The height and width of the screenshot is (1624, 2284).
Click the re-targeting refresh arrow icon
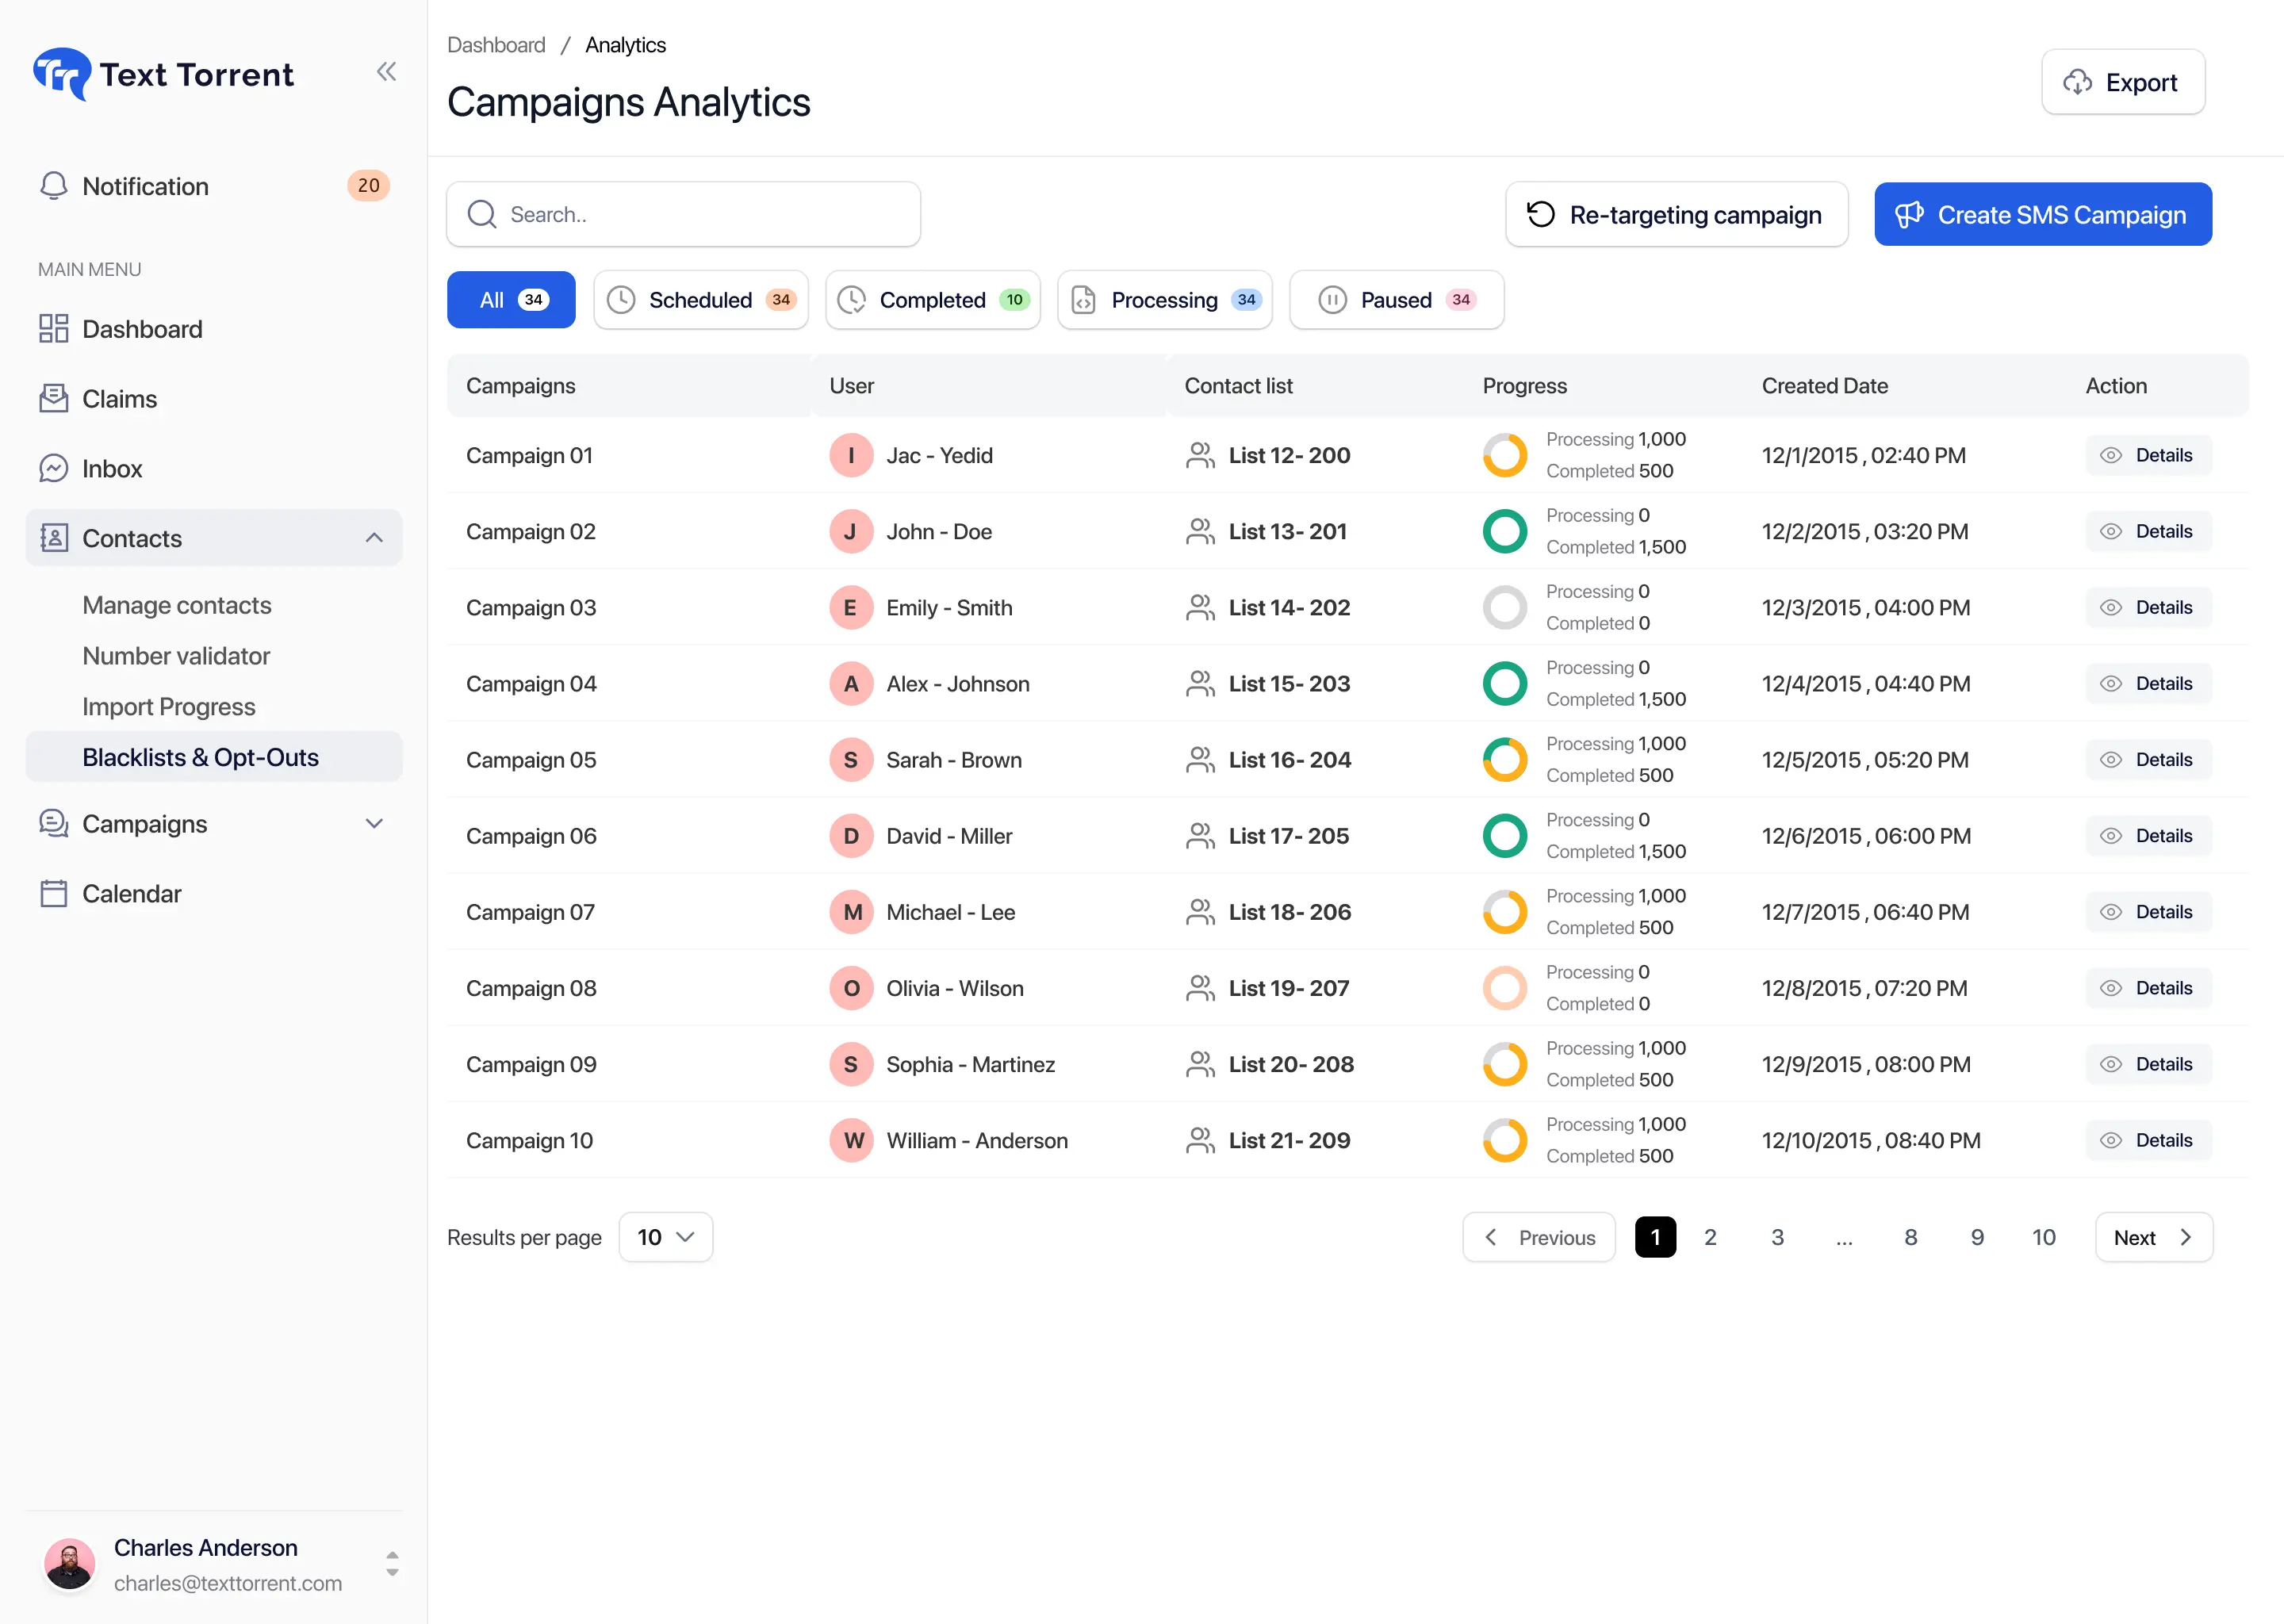pos(1541,214)
